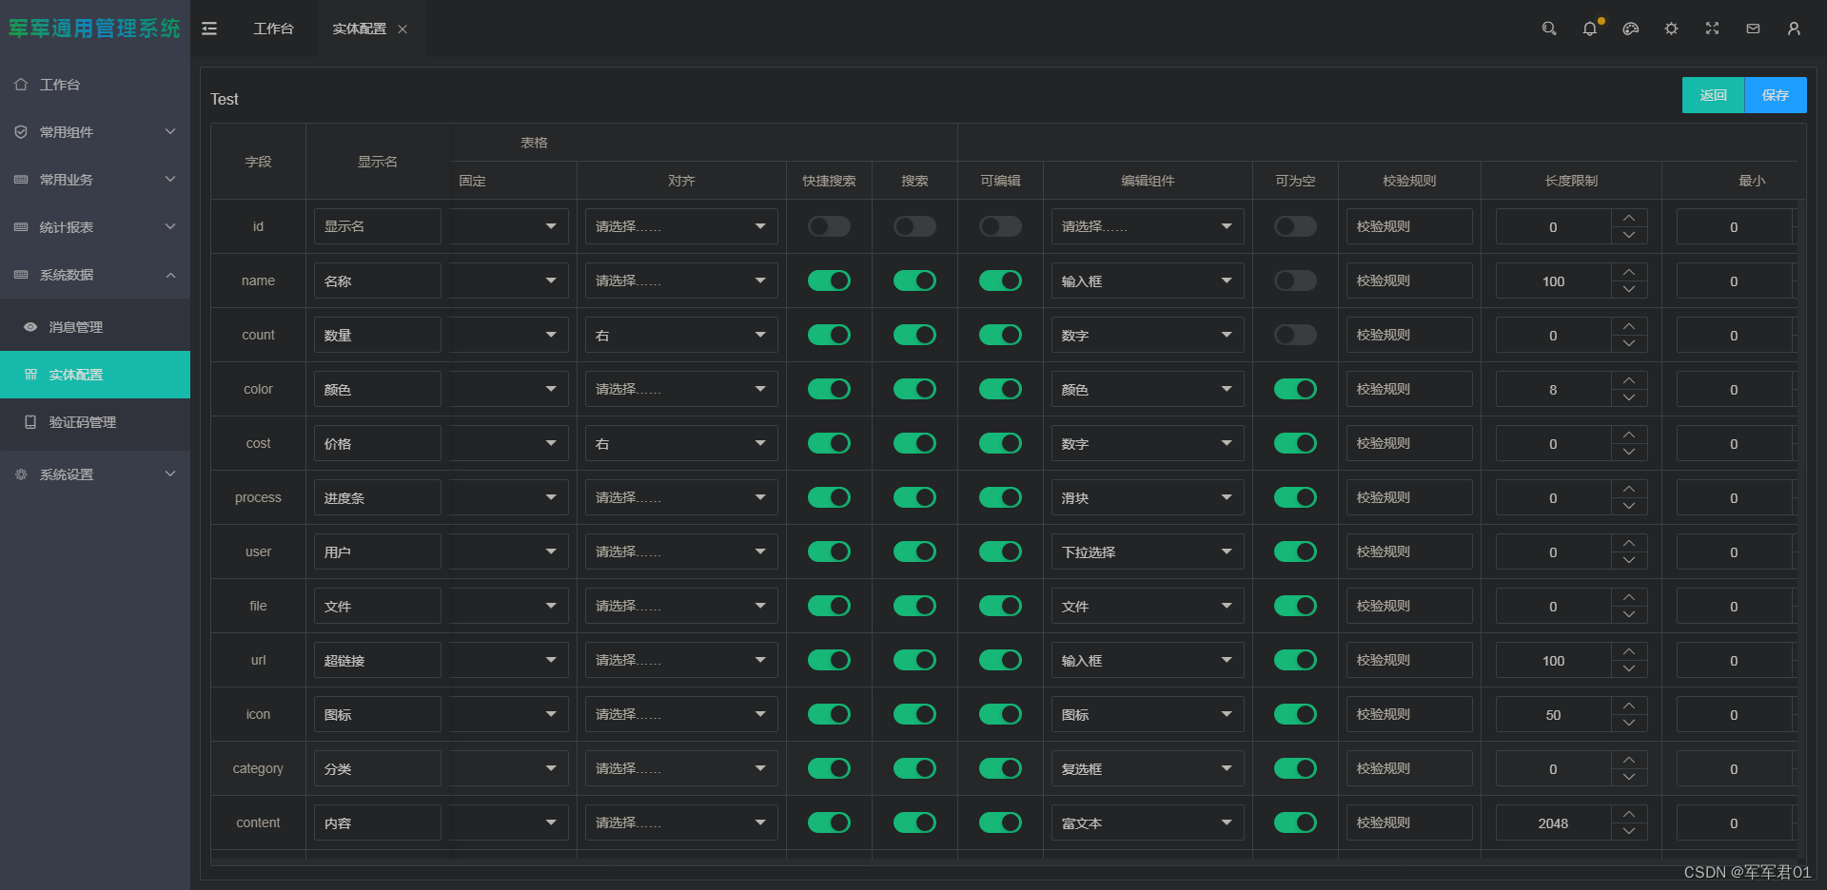Click the home icon beside 工作台 in the sidebar
Image resolution: width=1827 pixels, height=890 pixels.
[x=21, y=85]
